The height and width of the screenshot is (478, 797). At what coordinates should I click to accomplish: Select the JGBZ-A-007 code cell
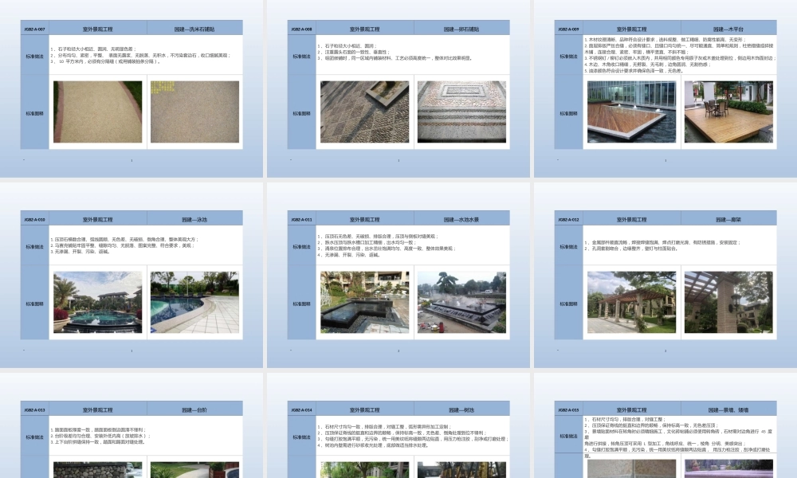[x=34, y=29]
